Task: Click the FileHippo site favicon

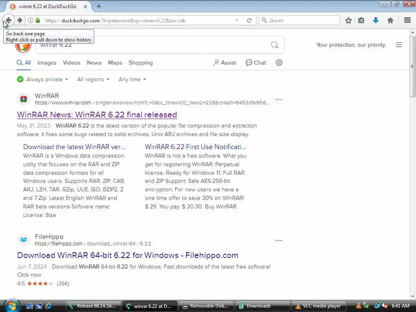Action: pyautogui.click(x=24, y=240)
